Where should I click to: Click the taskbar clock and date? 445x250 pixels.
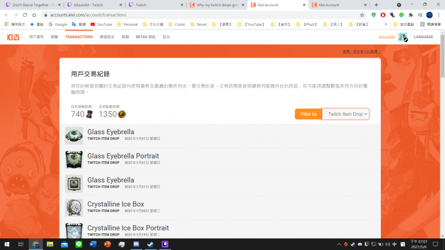[x=419, y=244]
